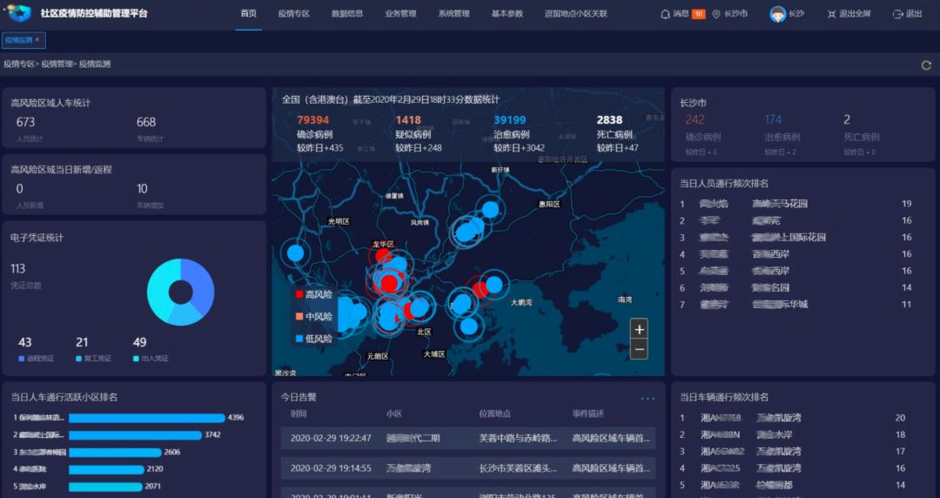Click the red 高风险 legend swatch
Image resolution: width=940 pixels, height=498 pixels.
pos(299,294)
